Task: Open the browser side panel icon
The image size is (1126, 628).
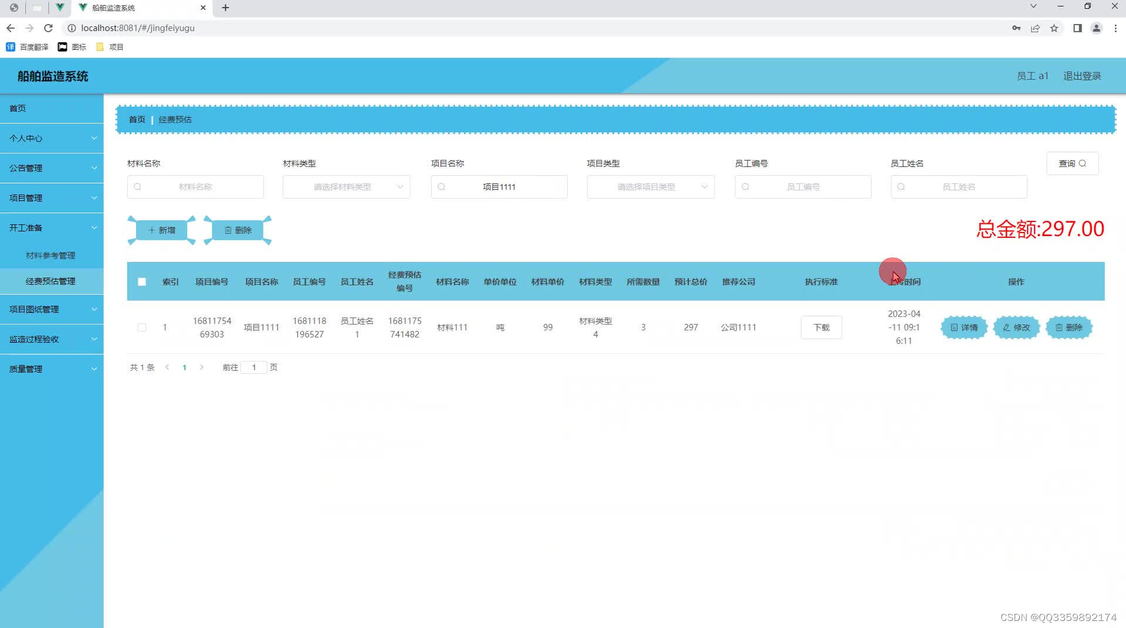Action: [1077, 28]
